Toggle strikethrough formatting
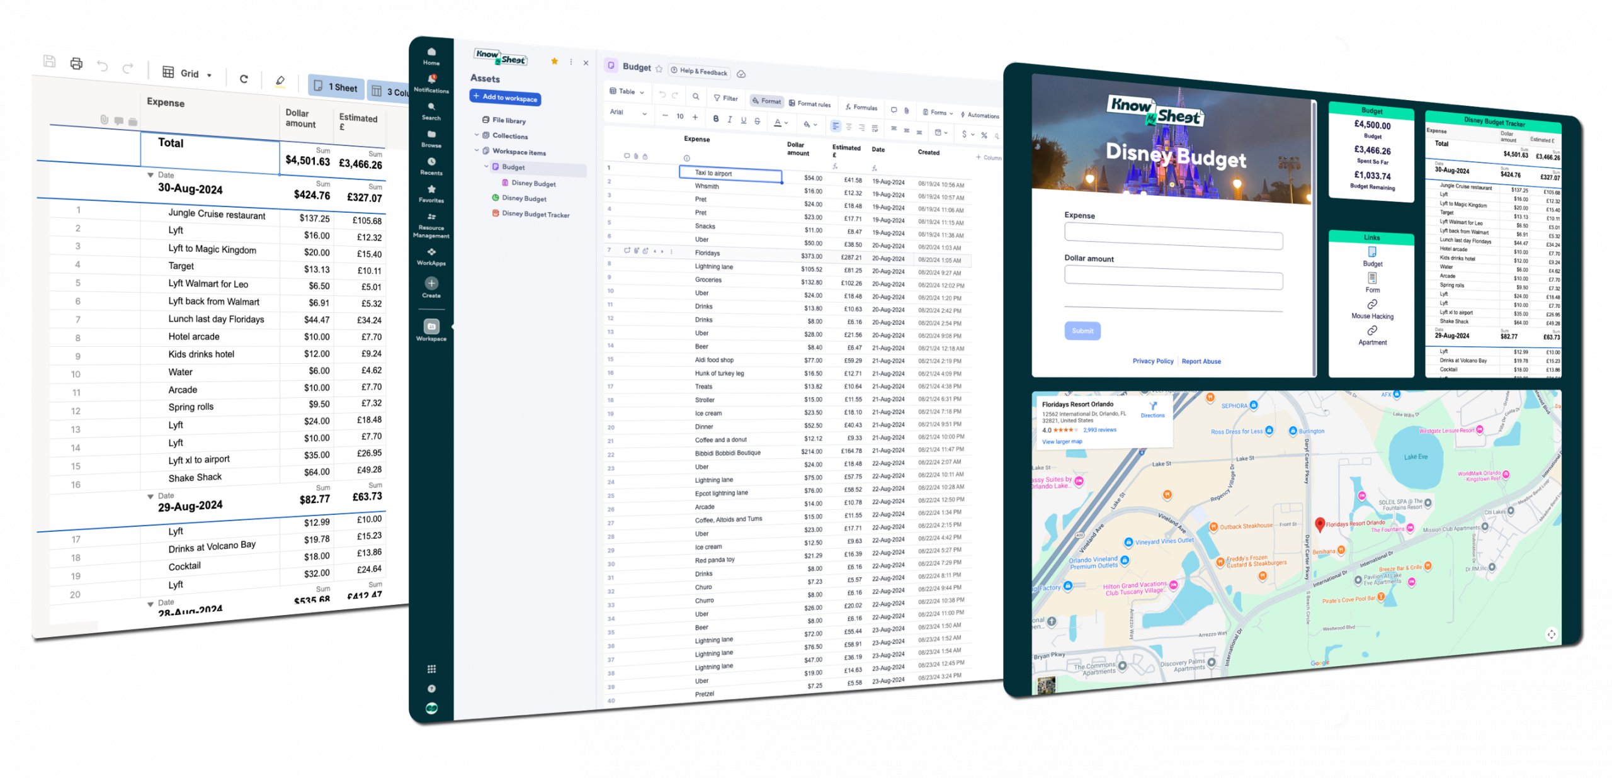The height and width of the screenshot is (778, 1612). (x=758, y=121)
